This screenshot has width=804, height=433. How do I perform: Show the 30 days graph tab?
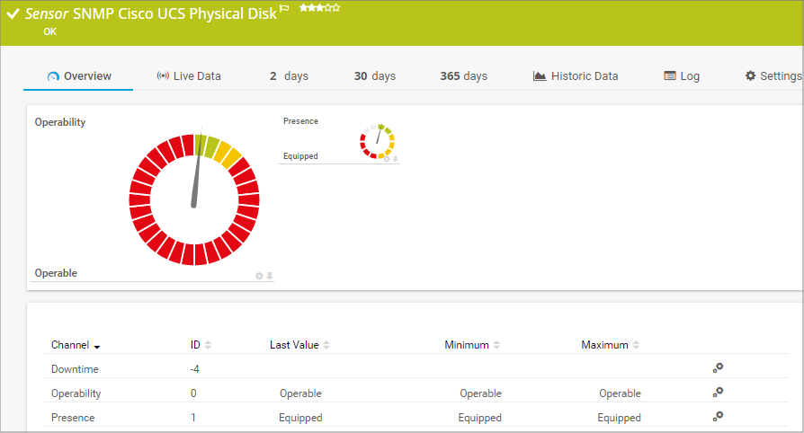tap(374, 76)
